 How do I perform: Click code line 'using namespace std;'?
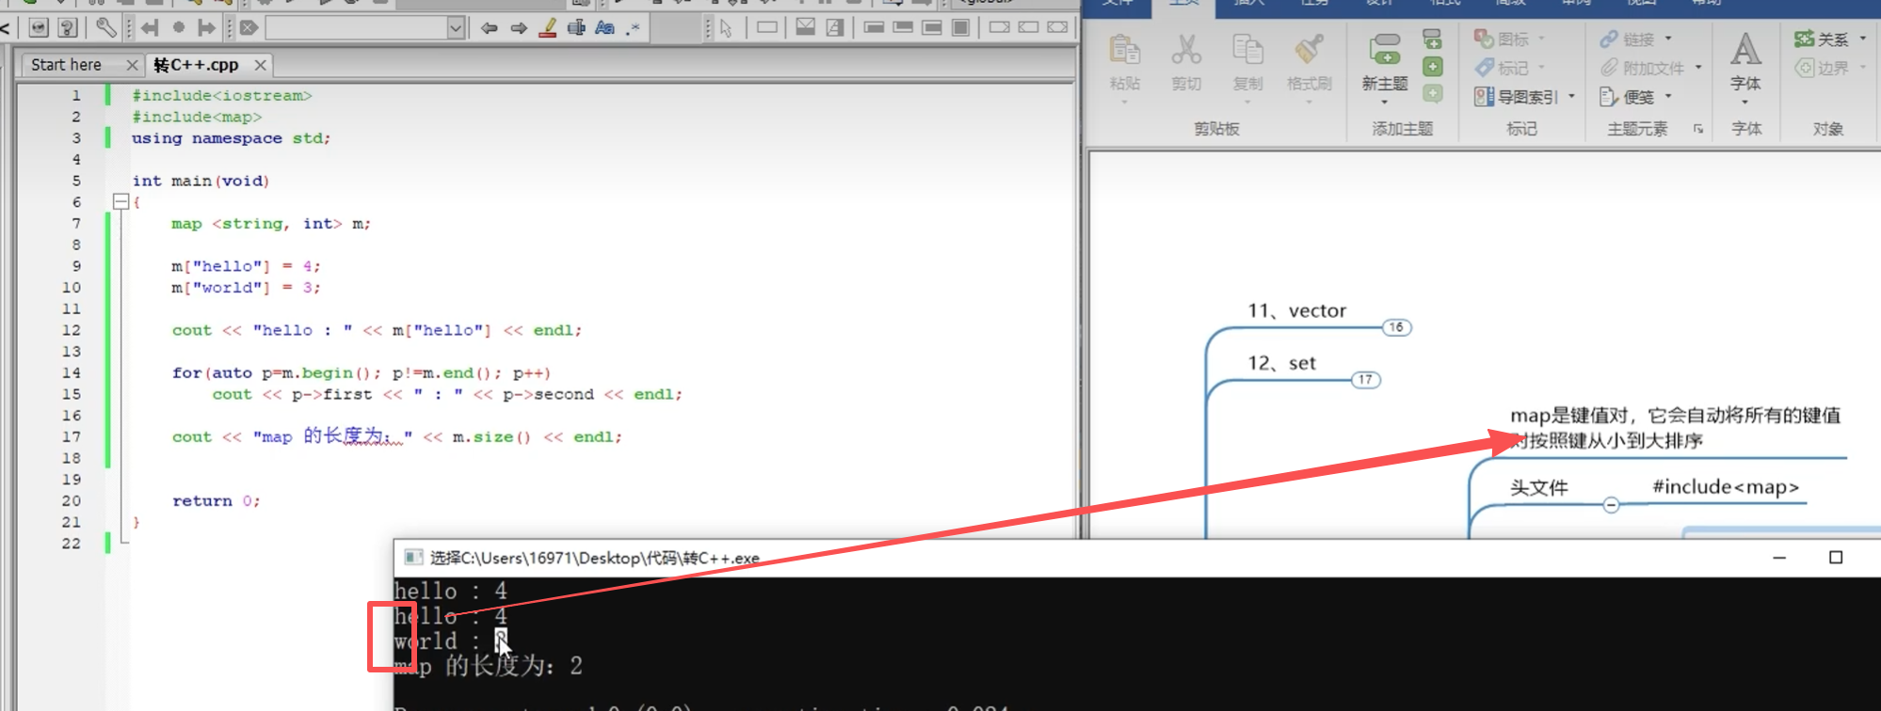231,138
